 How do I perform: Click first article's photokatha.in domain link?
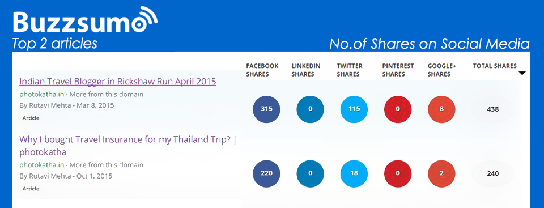pos(41,94)
